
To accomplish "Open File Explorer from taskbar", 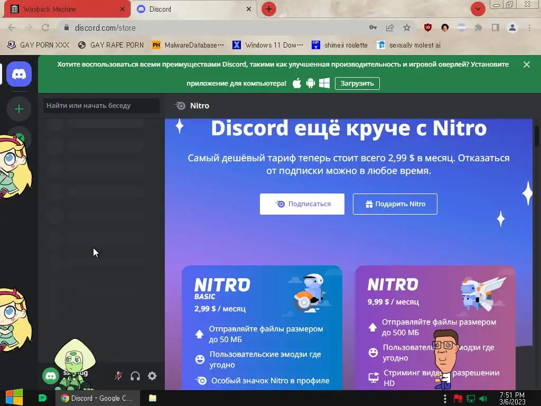I will pyautogui.click(x=153, y=398).
